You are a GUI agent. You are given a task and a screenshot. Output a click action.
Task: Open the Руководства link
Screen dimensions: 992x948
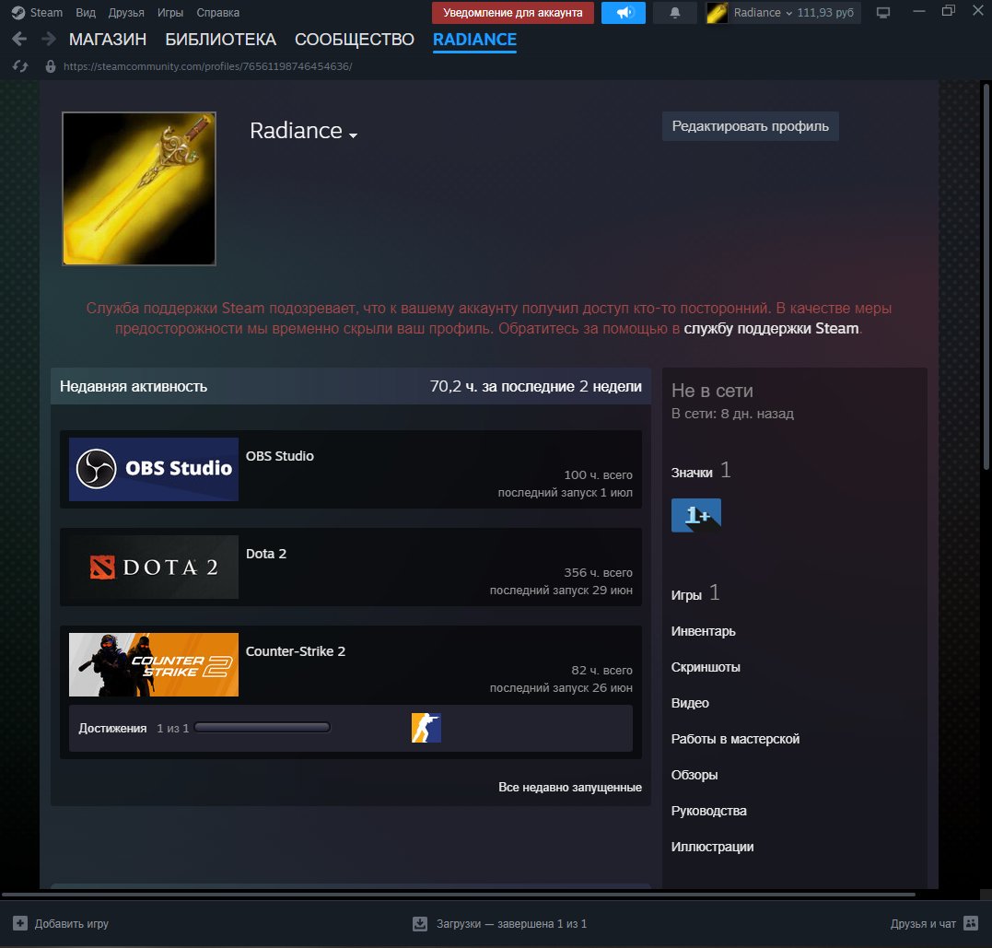point(708,811)
